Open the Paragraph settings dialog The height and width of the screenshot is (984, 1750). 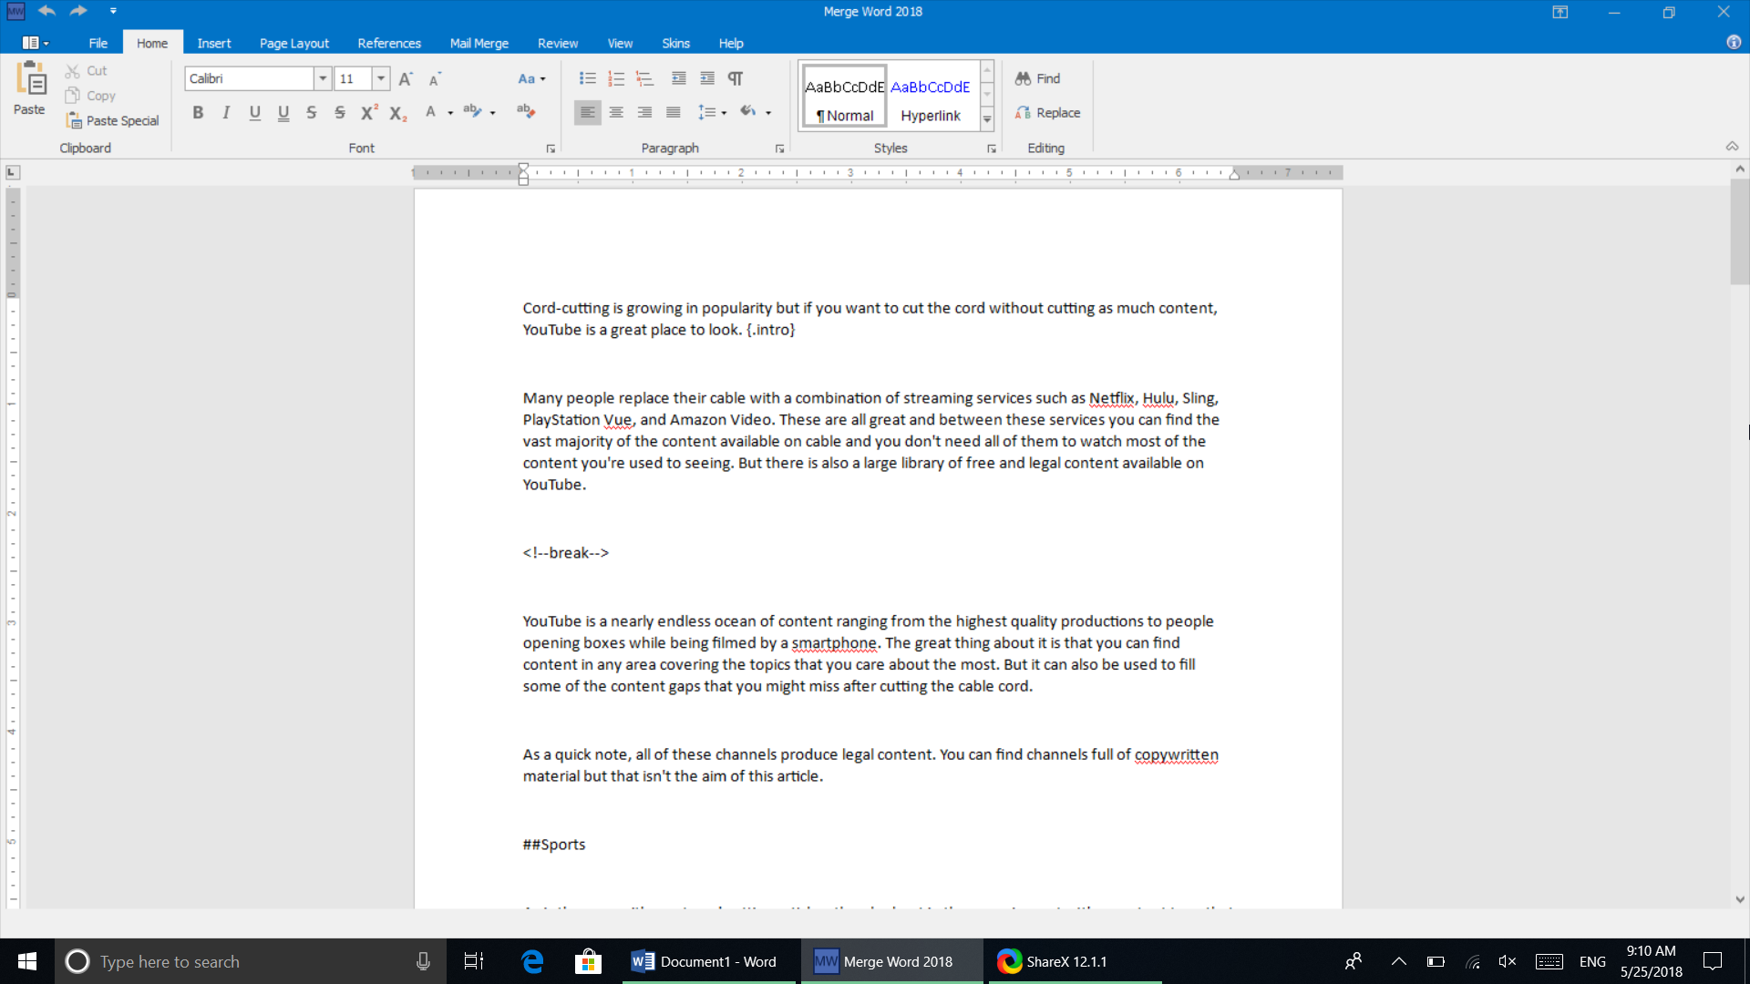[x=781, y=149]
